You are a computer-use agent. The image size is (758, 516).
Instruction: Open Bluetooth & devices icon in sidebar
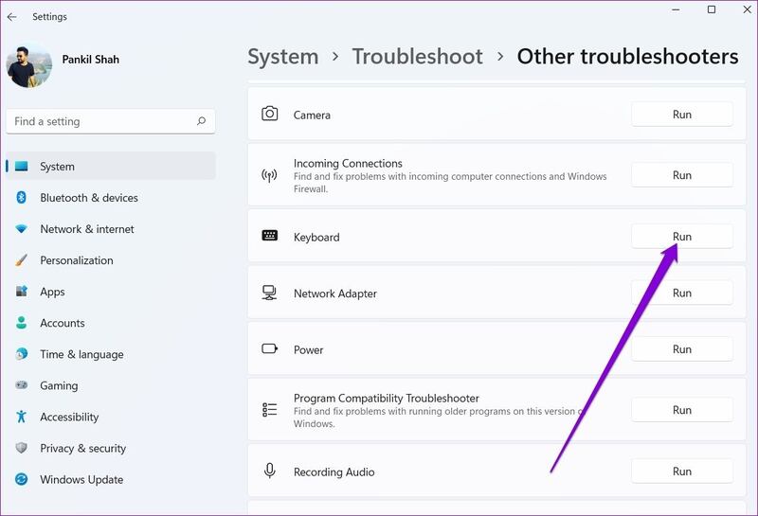tap(21, 198)
